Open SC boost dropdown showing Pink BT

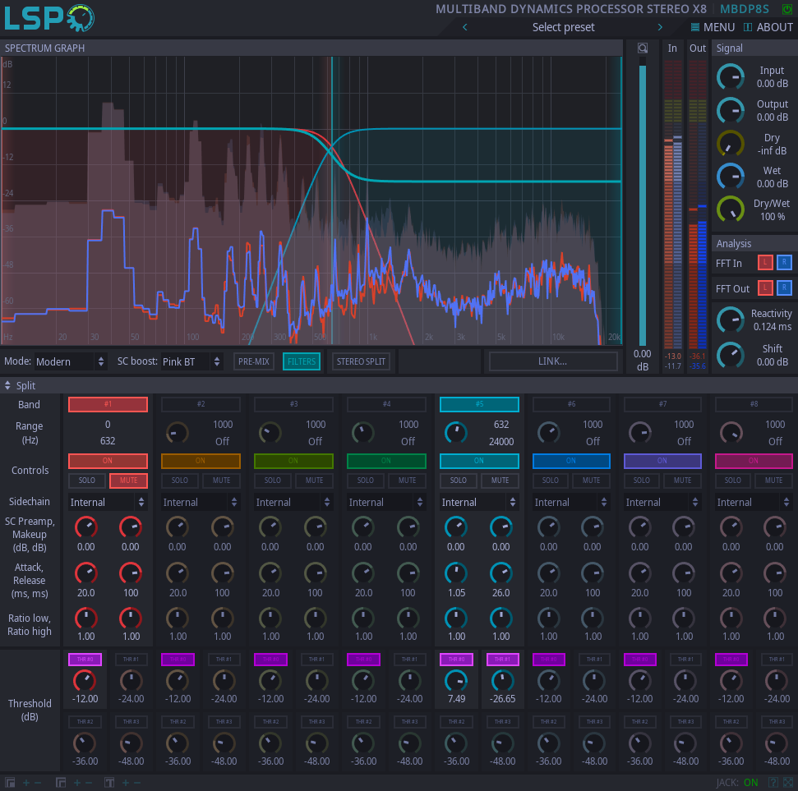tap(191, 361)
